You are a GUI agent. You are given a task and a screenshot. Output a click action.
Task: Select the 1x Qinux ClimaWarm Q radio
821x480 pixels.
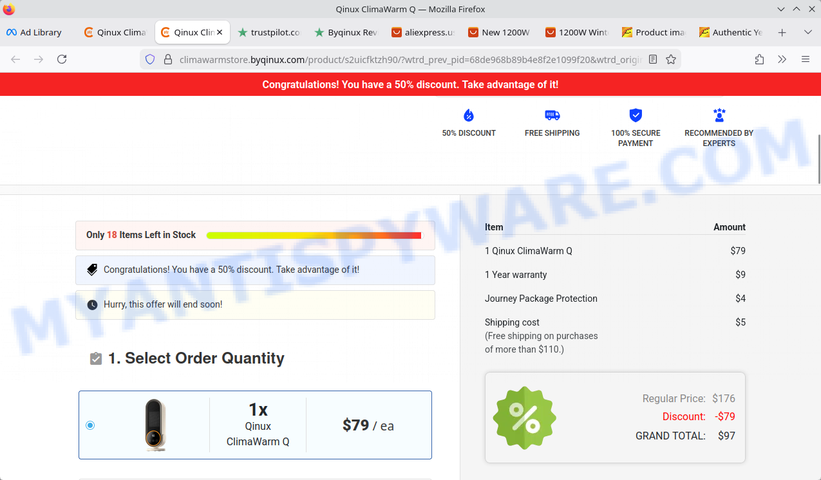[x=90, y=425]
